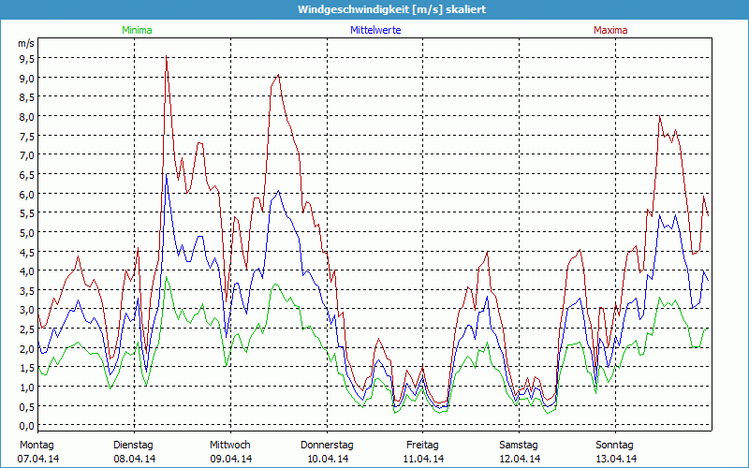Click the 5,5 y-axis value

[26, 213]
